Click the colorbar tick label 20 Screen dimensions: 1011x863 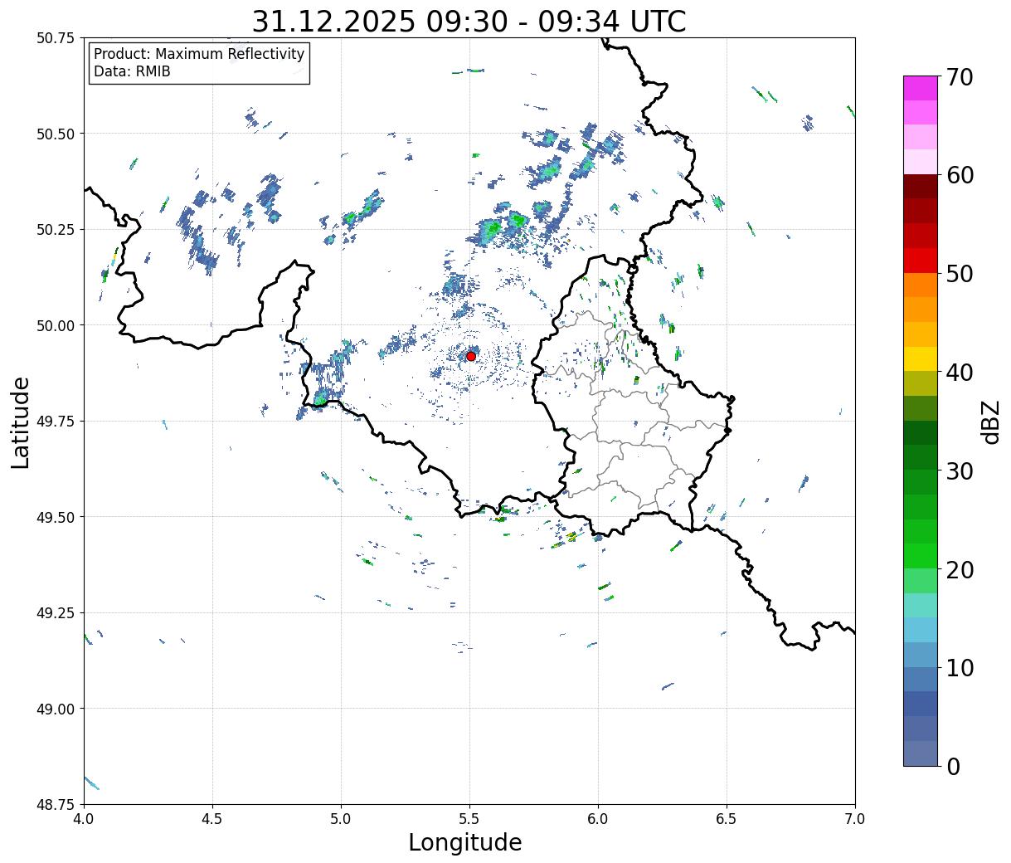coord(960,570)
